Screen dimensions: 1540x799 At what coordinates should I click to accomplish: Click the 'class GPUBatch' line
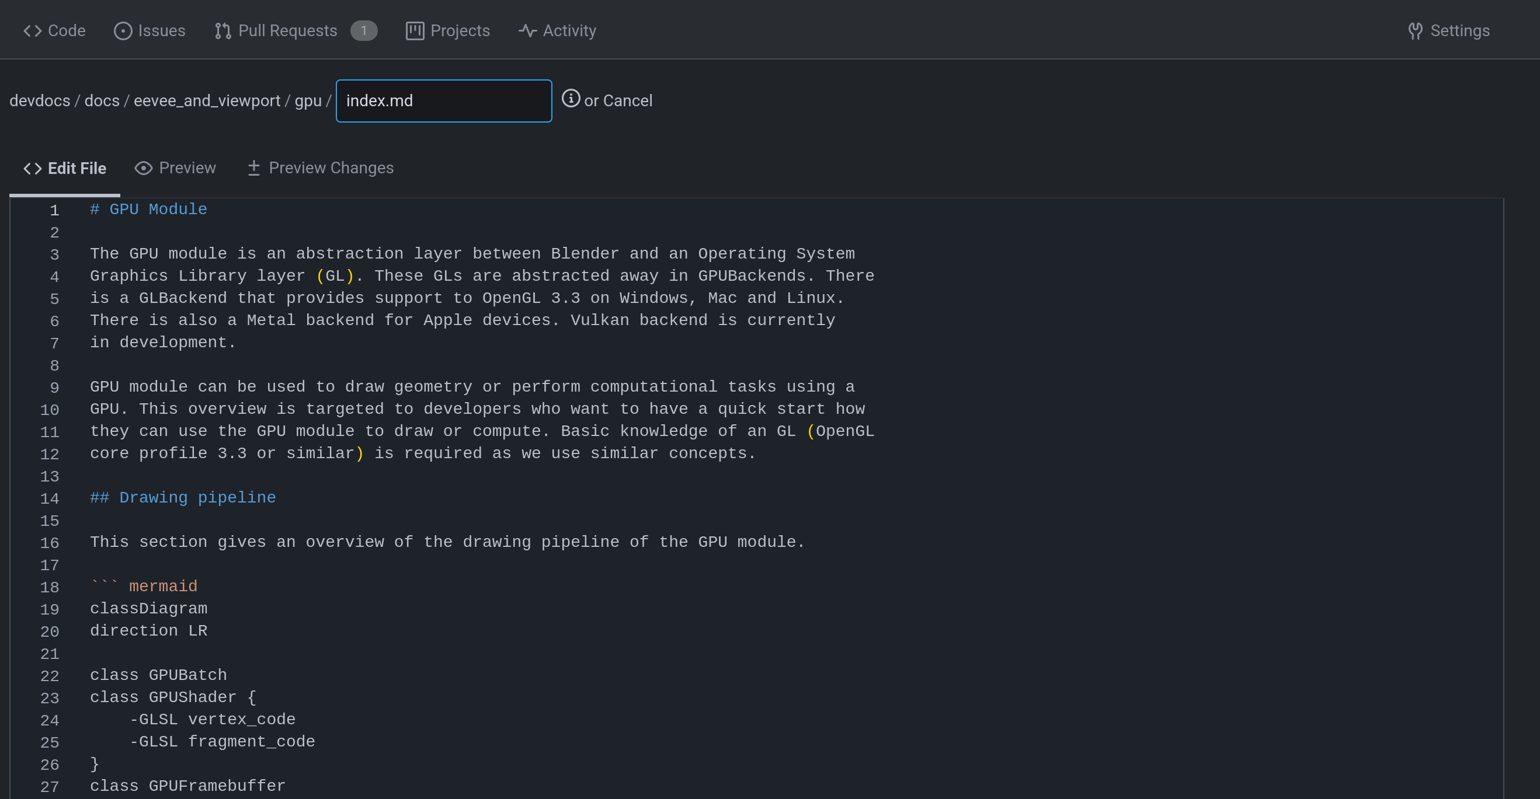click(158, 675)
